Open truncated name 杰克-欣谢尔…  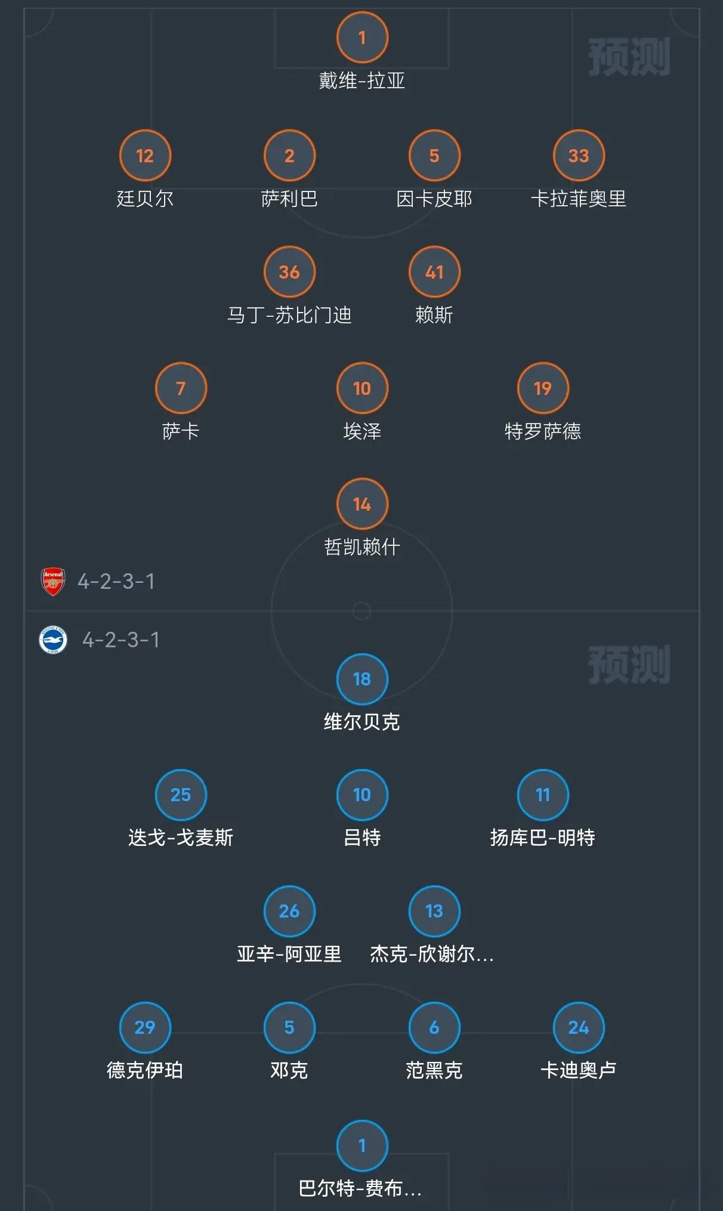tap(432, 954)
